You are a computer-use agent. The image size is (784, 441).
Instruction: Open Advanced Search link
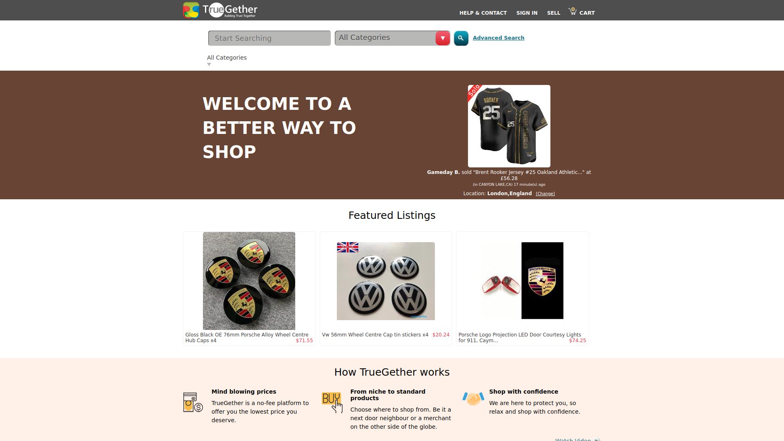pyautogui.click(x=499, y=38)
